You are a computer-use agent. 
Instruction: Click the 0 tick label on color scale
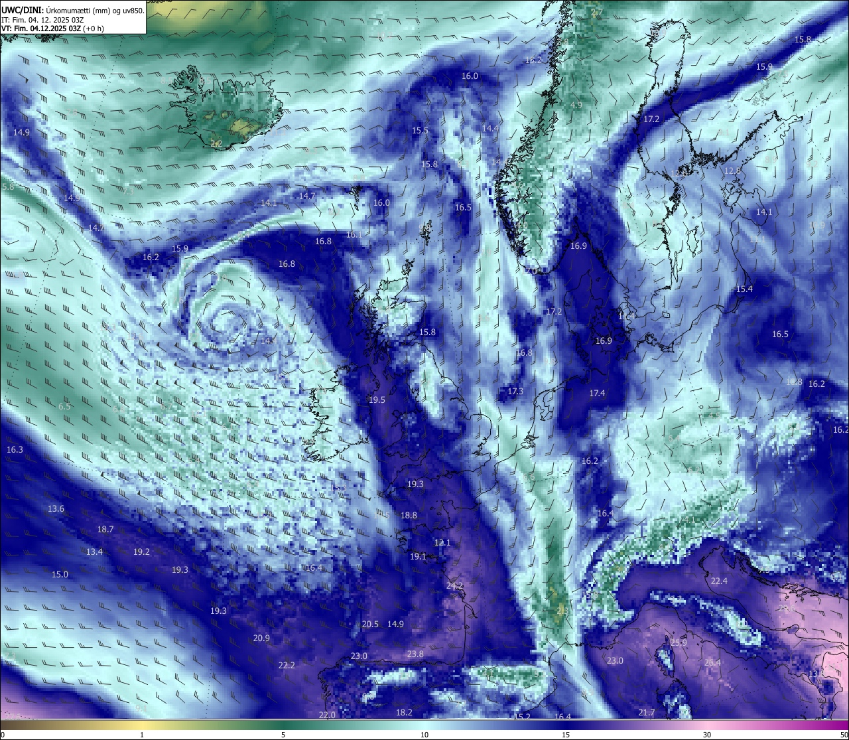click(3, 735)
